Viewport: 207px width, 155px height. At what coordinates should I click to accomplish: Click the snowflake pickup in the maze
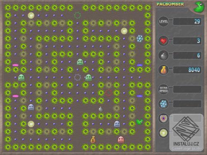pos(140,38)
